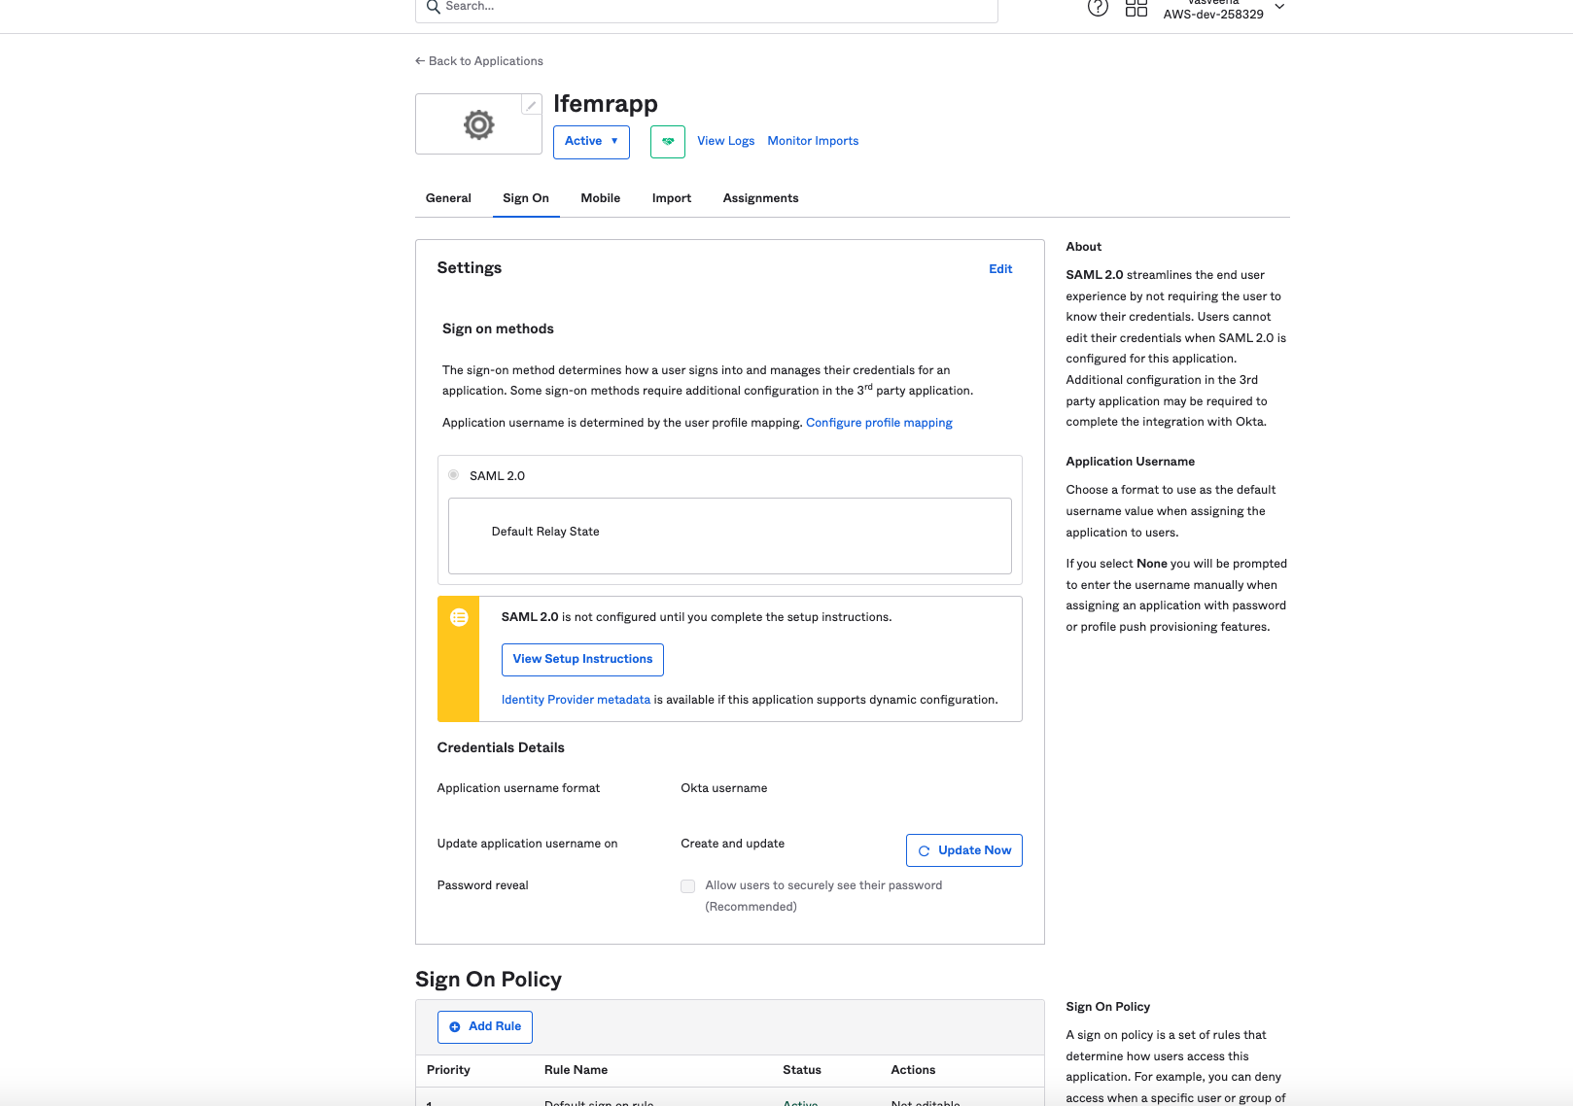Open Identity Provider metadata link
This screenshot has height=1106, width=1573.
(576, 700)
